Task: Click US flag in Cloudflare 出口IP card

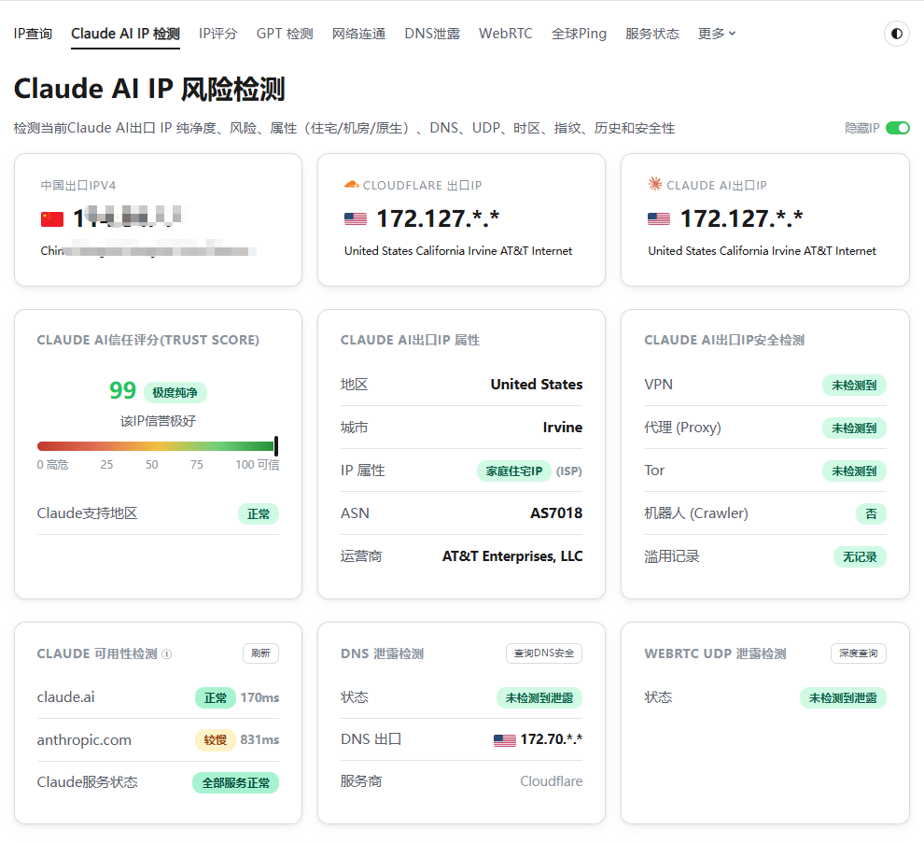Action: (356, 219)
